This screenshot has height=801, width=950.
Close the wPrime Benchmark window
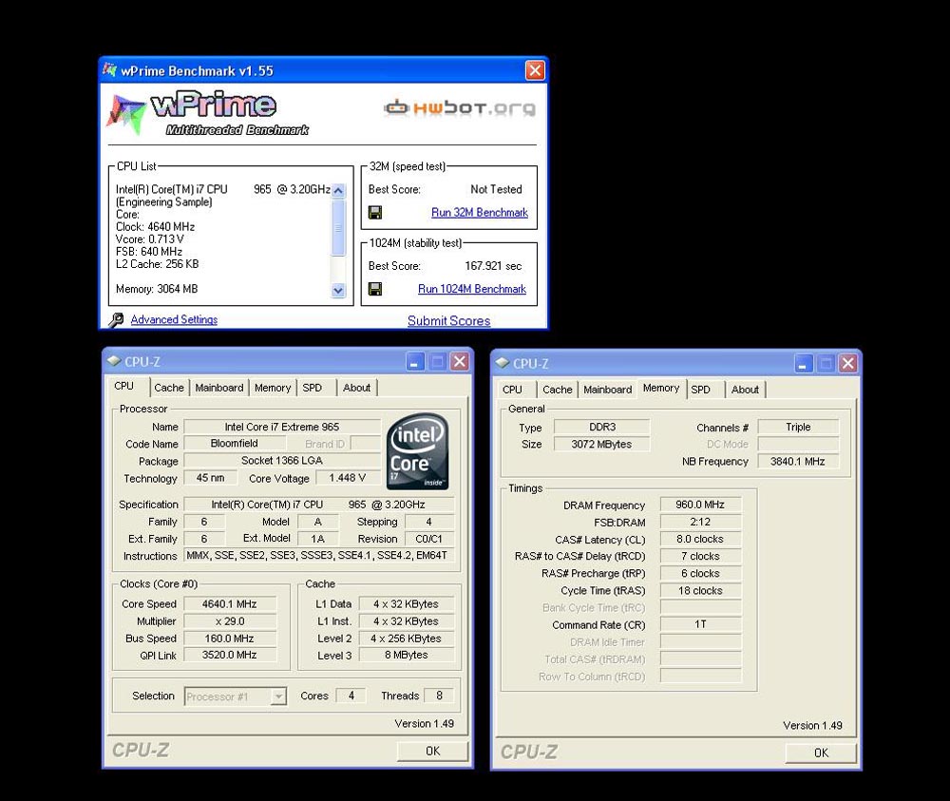coord(535,71)
